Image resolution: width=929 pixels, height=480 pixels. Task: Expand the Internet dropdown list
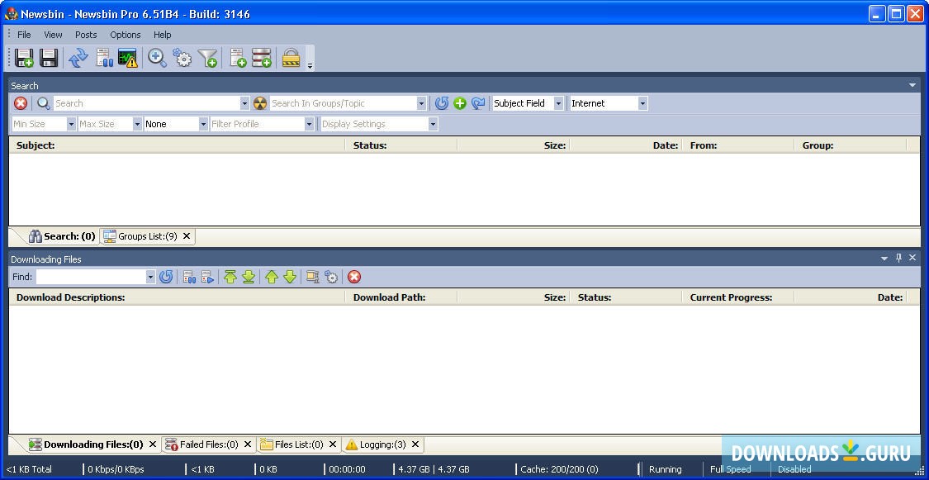642,103
